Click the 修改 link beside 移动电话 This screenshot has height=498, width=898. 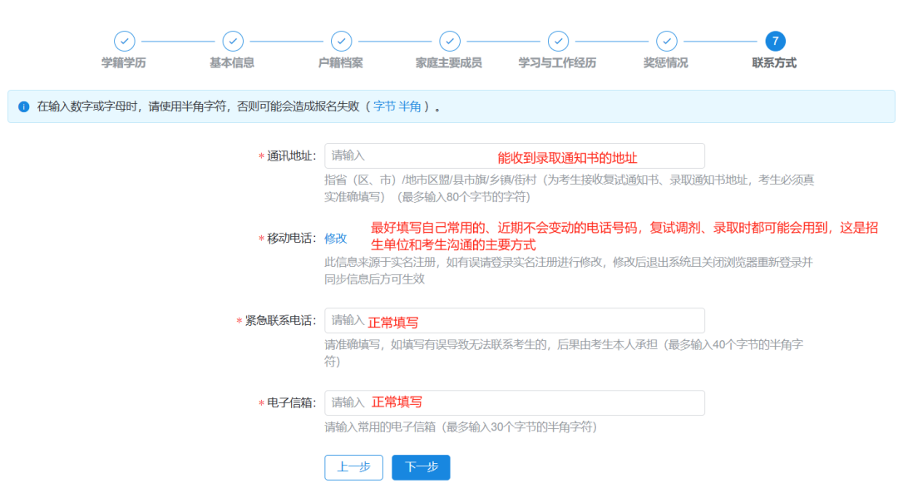(336, 238)
